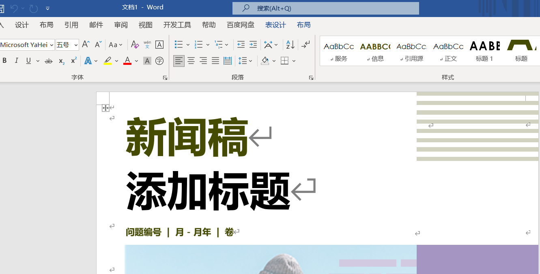Open 百度网盘 tab
This screenshot has height=274, width=540.
[241, 25]
